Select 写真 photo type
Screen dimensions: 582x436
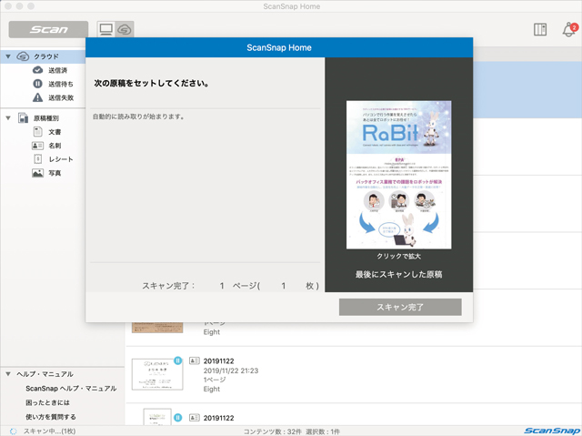53,173
